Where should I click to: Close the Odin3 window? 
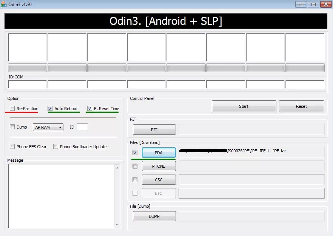pyautogui.click(x=326, y=4)
